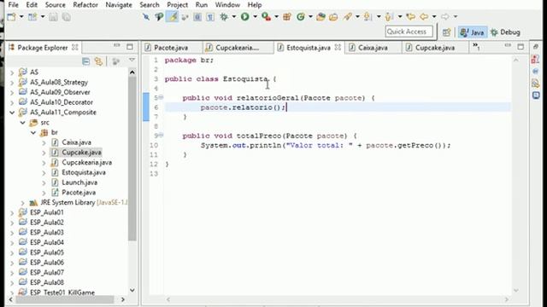This screenshot has width=547, height=307.
Task: Open the Debug configurations dropdown arrow
Action: [x=233, y=17]
